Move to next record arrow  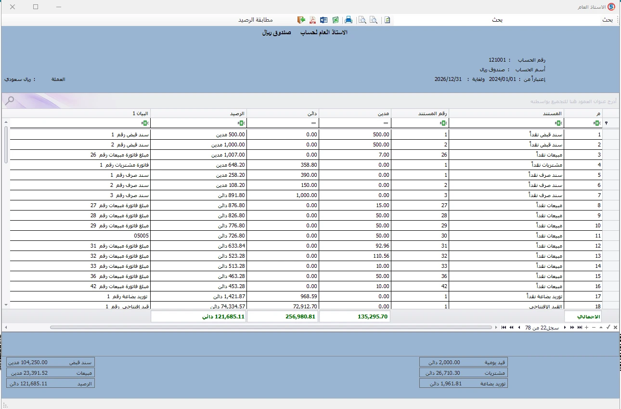[x=565, y=327]
